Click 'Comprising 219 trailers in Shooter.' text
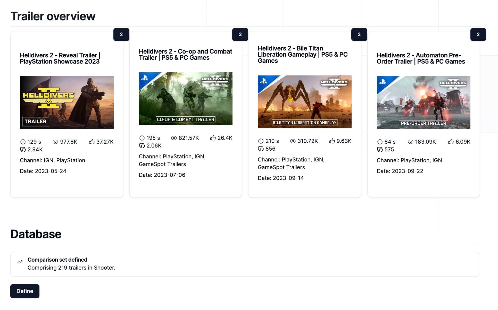Screen dimensions: 498x310 click(x=71, y=268)
